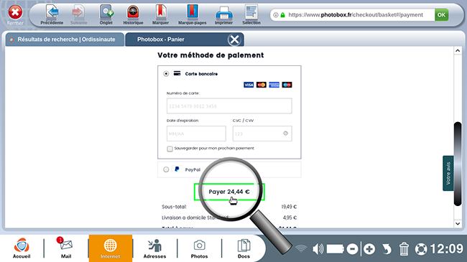This screenshot has width=467, height=262.
Task: Click the CVC help info icon
Action: click(x=286, y=134)
